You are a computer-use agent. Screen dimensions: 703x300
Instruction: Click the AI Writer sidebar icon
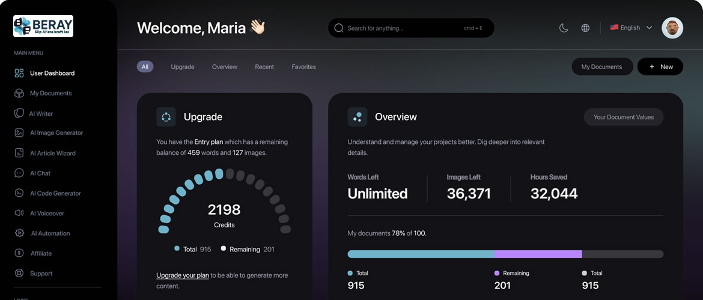tap(19, 113)
